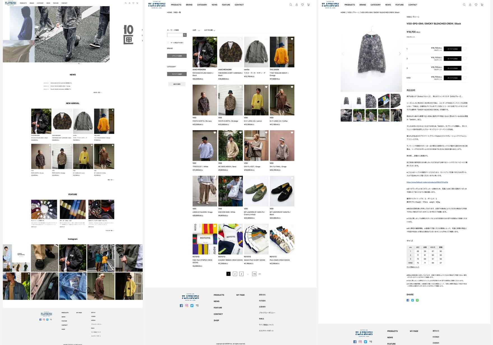The width and height of the screenshot is (493, 345).
Task: Click next-image arrow on sweatshirt photo
Action: coord(399,54)
